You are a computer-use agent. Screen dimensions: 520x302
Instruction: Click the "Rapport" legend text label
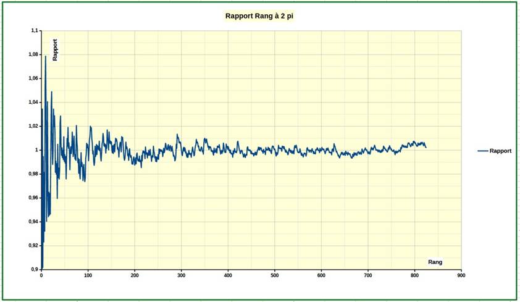coord(500,151)
